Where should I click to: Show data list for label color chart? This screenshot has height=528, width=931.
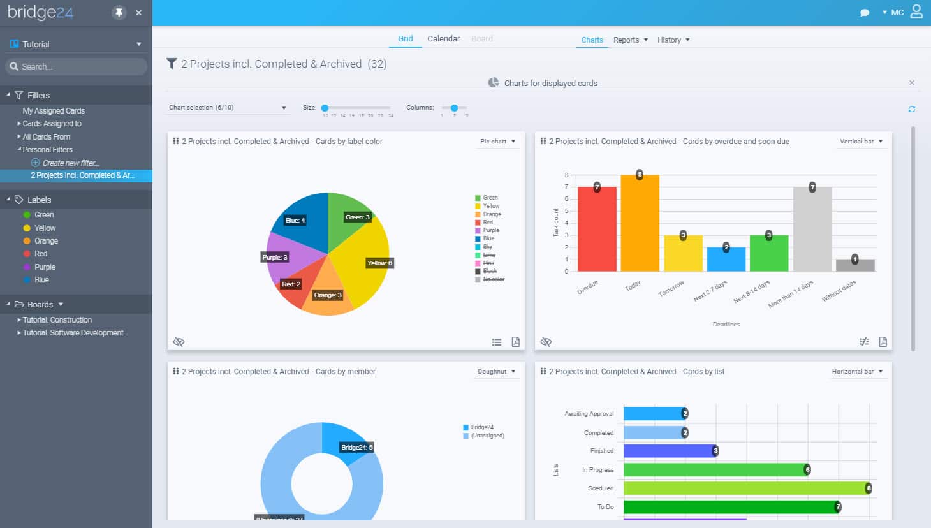coord(497,342)
